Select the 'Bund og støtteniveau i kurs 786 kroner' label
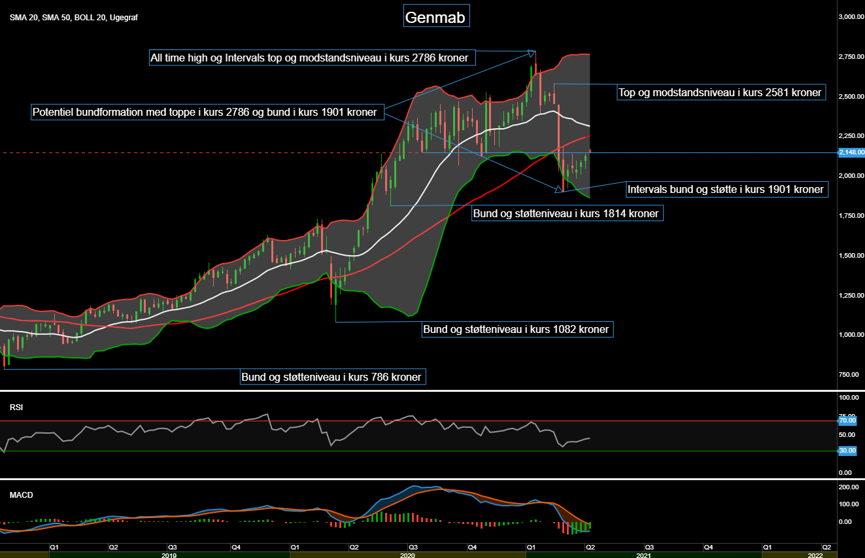Viewport: 865px width, 558px height. click(x=333, y=377)
